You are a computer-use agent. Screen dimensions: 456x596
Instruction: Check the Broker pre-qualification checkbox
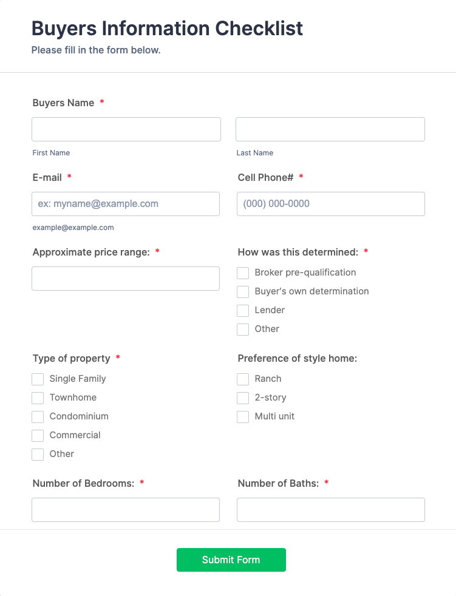point(243,273)
